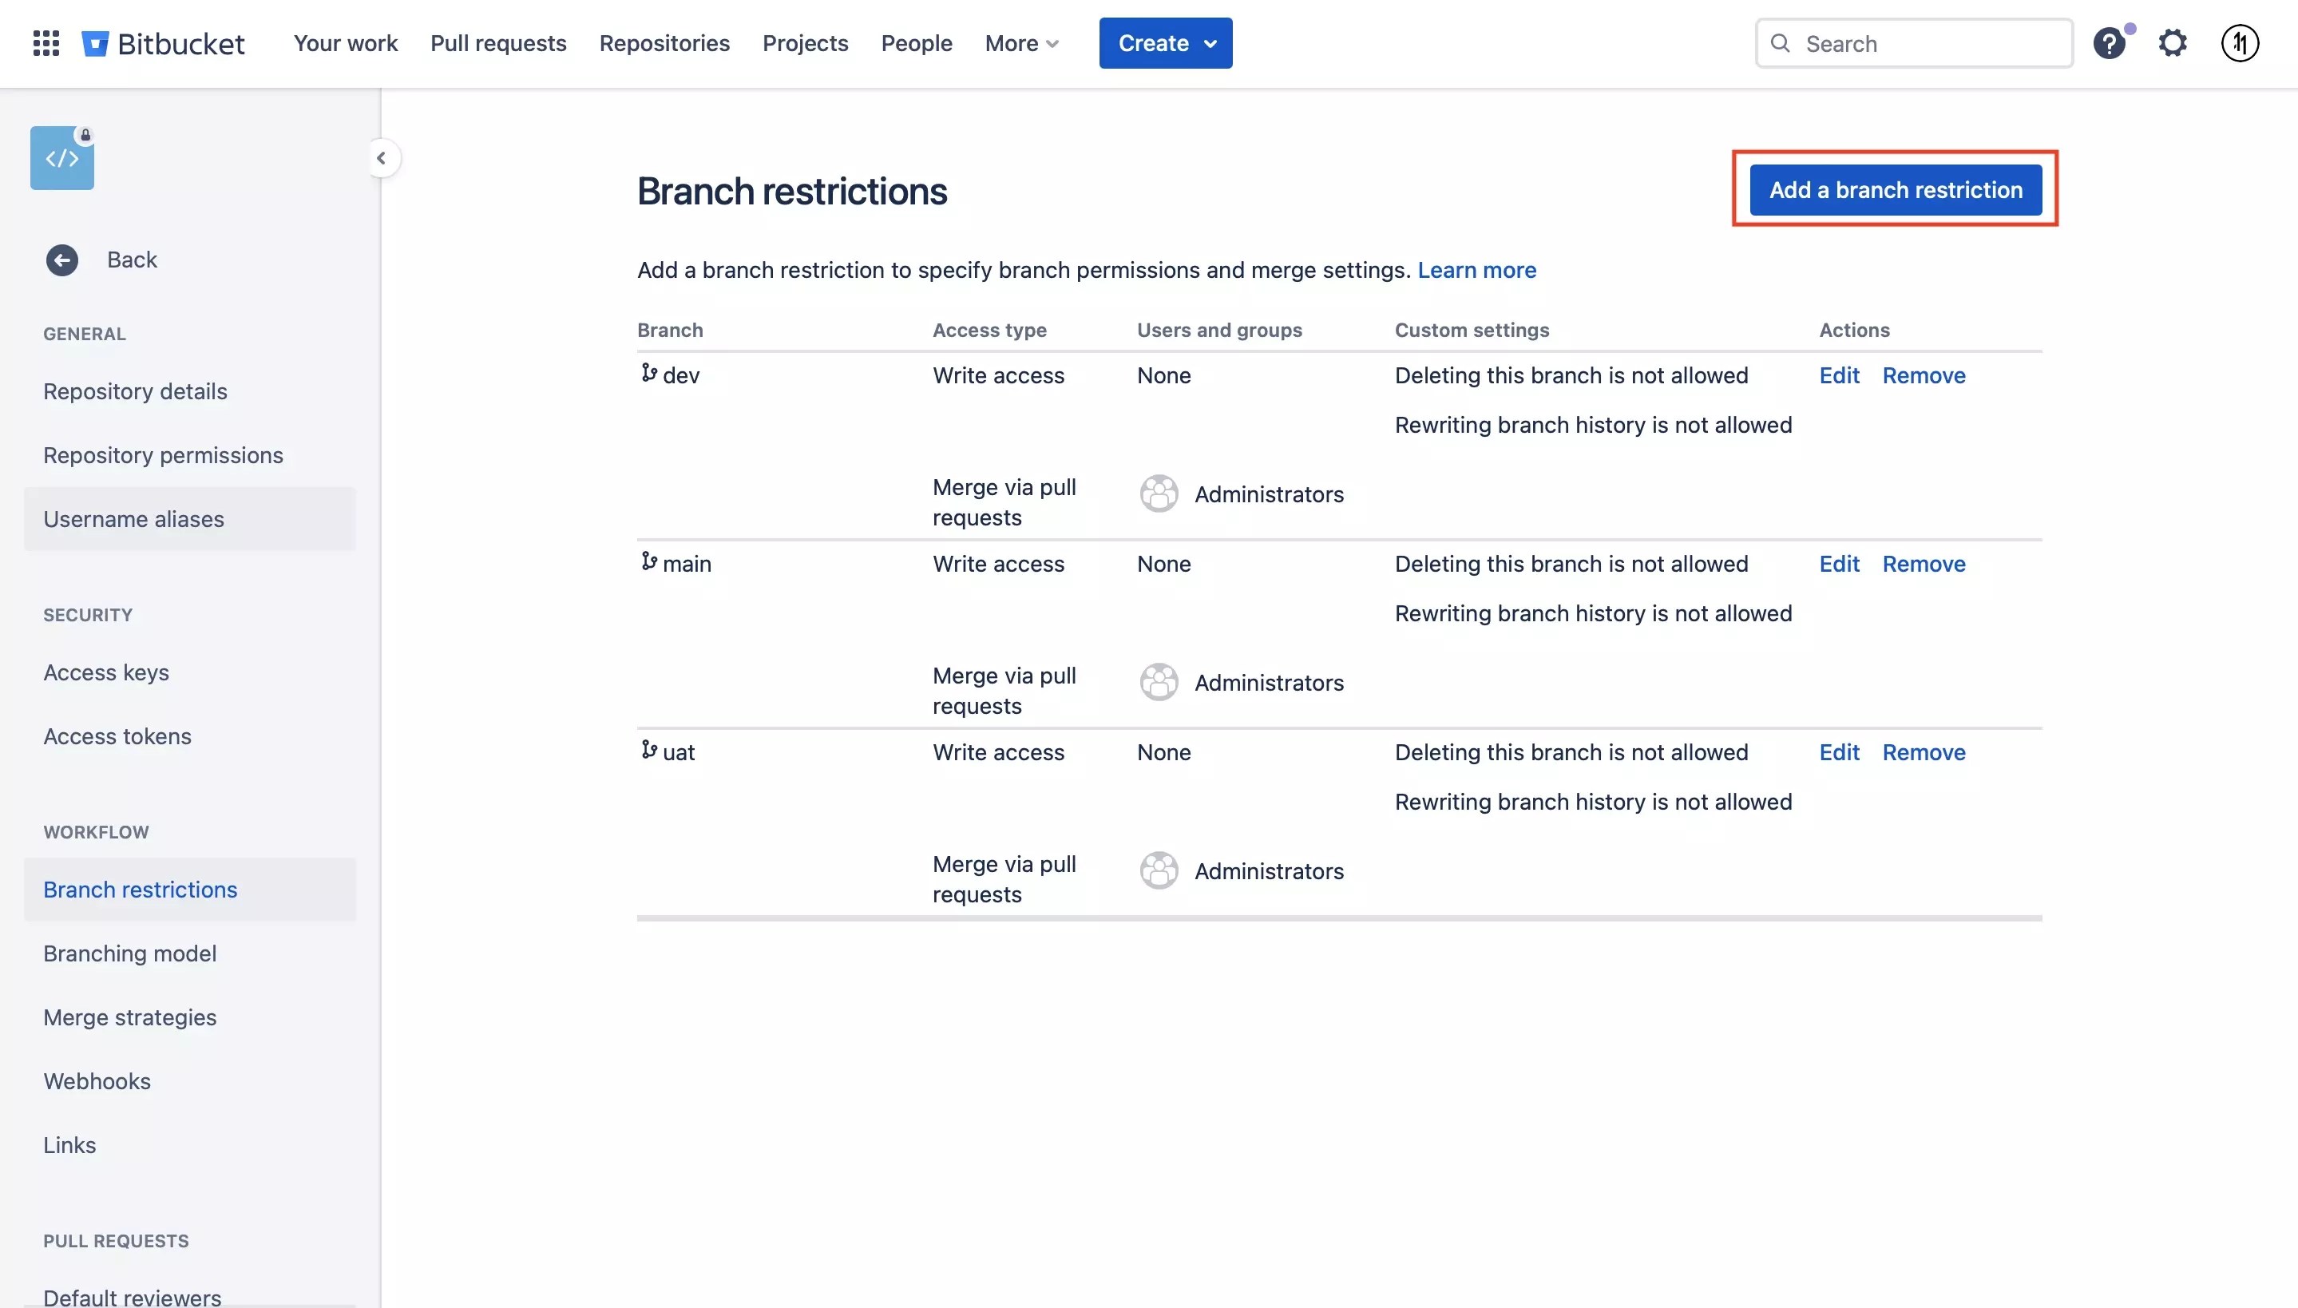Click Add a branch restriction button
Image resolution: width=2298 pixels, height=1308 pixels.
tap(1895, 189)
